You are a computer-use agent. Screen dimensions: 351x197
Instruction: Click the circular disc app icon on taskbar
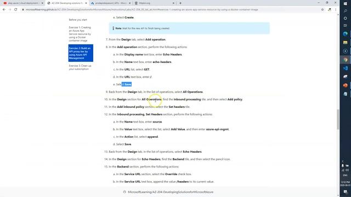click(345, 51)
